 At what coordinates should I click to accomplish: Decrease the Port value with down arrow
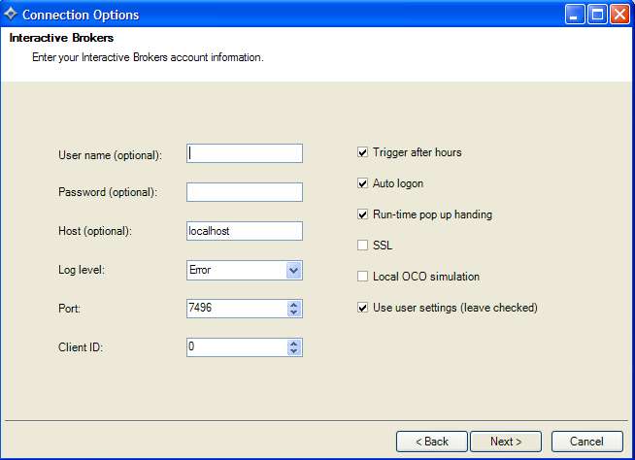(294, 312)
